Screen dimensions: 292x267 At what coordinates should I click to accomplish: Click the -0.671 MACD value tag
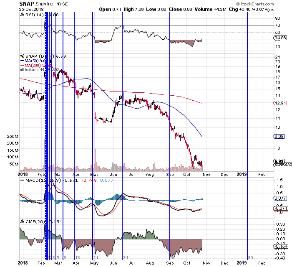280,208
